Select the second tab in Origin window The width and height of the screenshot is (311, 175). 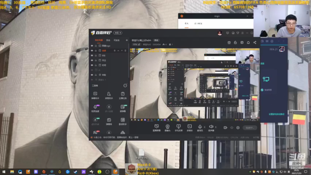pos(198,24)
